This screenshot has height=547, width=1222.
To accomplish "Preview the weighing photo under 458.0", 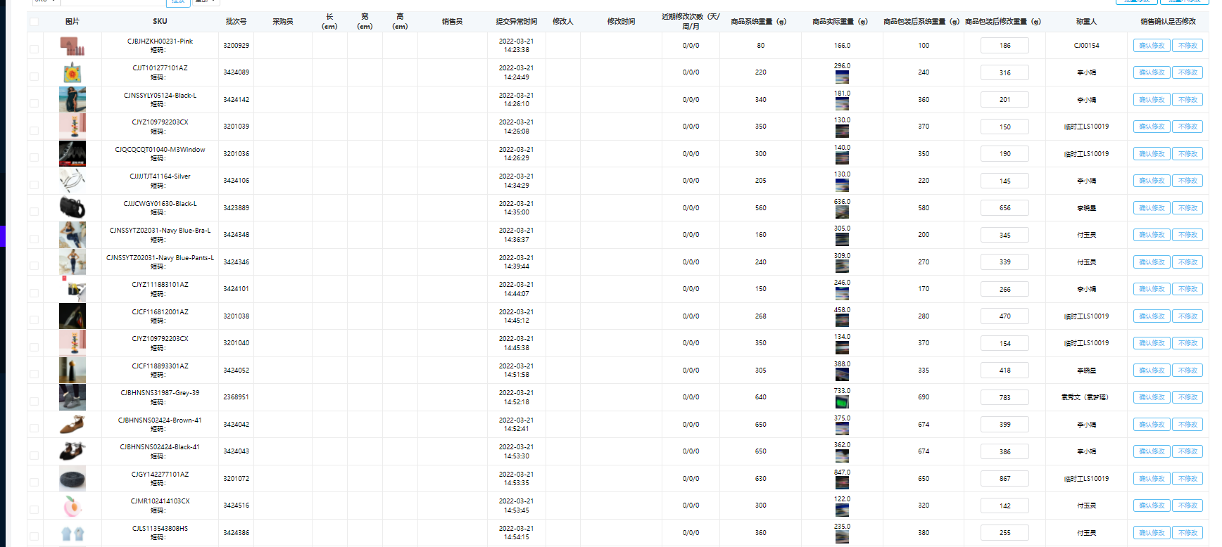I will click(x=842, y=321).
